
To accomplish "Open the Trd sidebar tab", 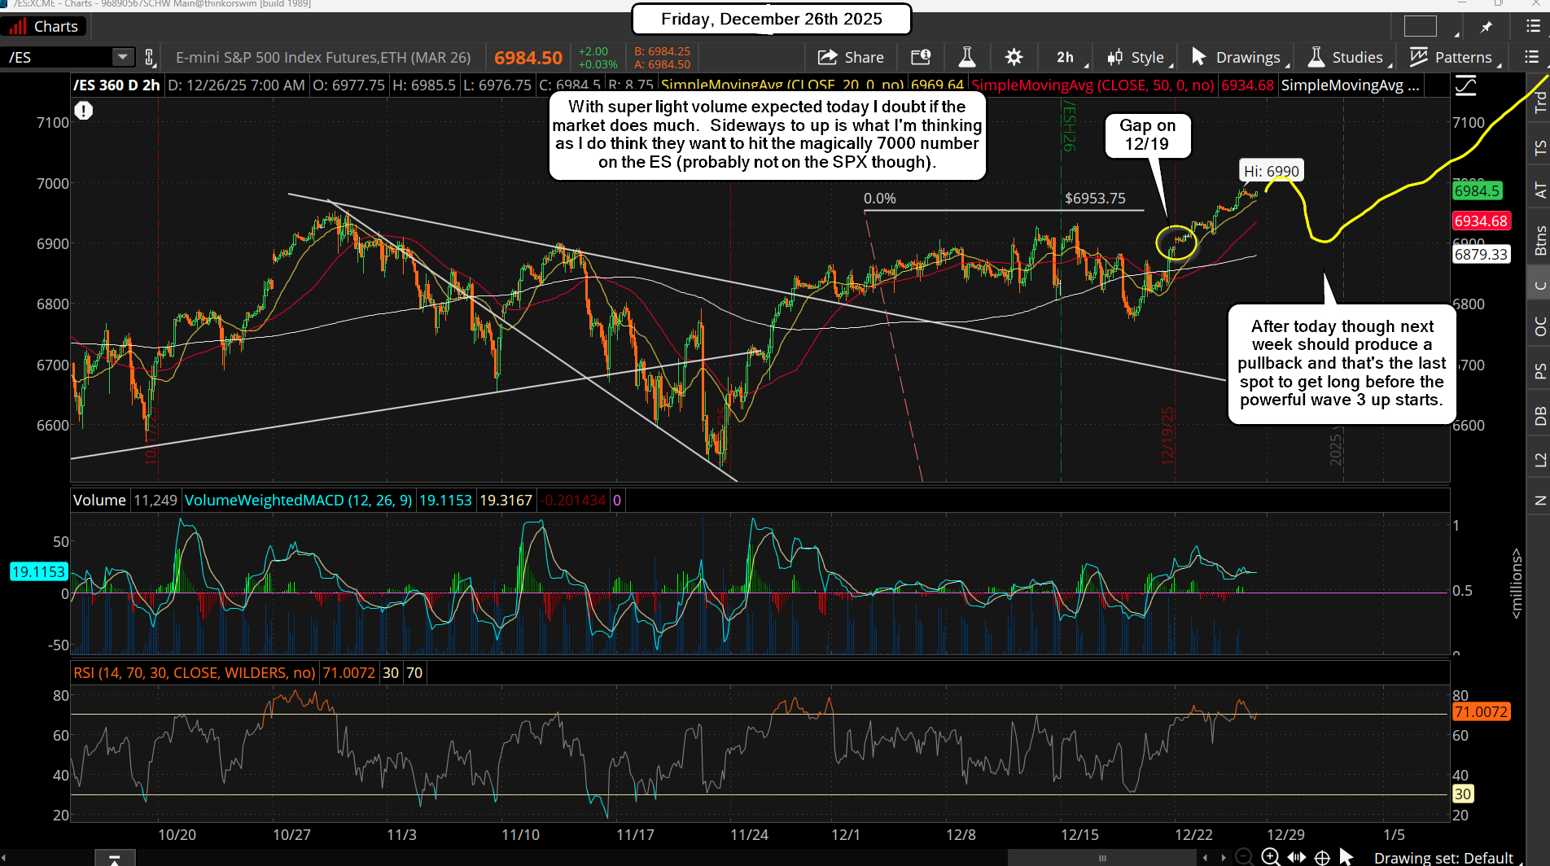I will pyautogui.click(x=1539, y=102).
